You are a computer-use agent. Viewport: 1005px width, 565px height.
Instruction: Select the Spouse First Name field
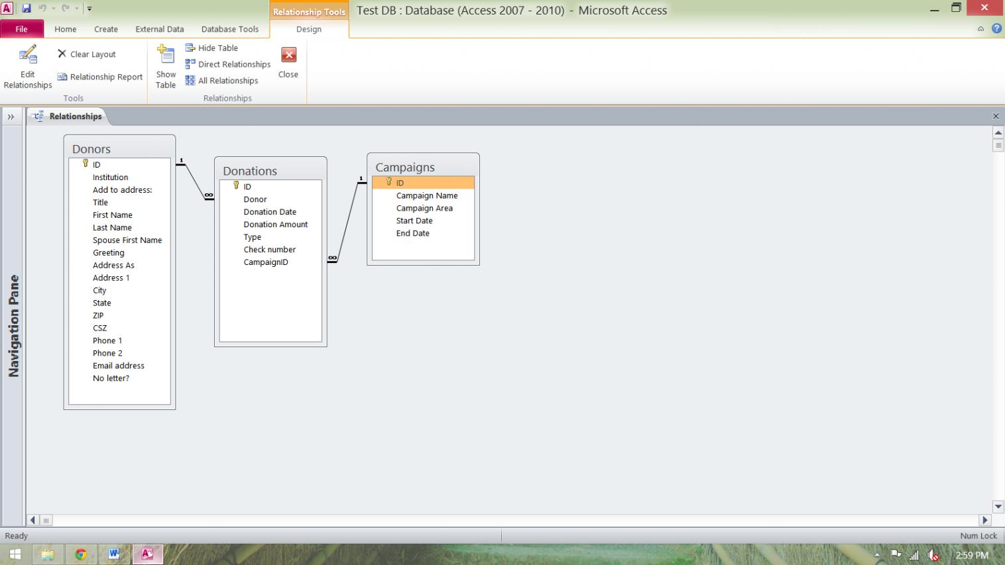(119, 240)
